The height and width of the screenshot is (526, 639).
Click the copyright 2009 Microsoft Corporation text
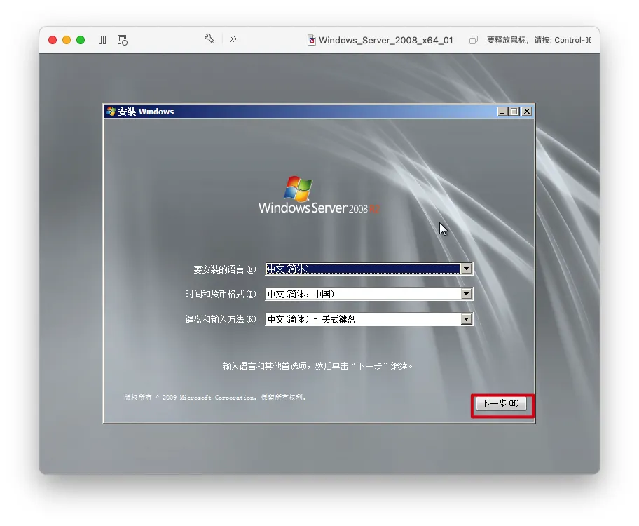215,398
